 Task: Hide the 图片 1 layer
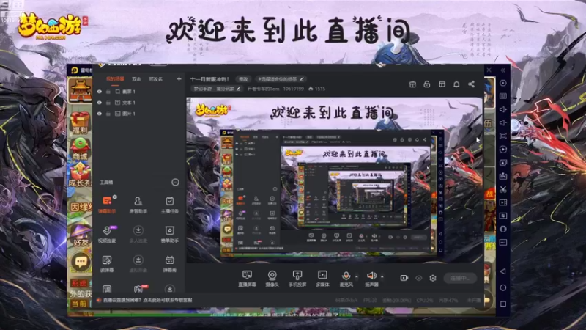(100, 114)
